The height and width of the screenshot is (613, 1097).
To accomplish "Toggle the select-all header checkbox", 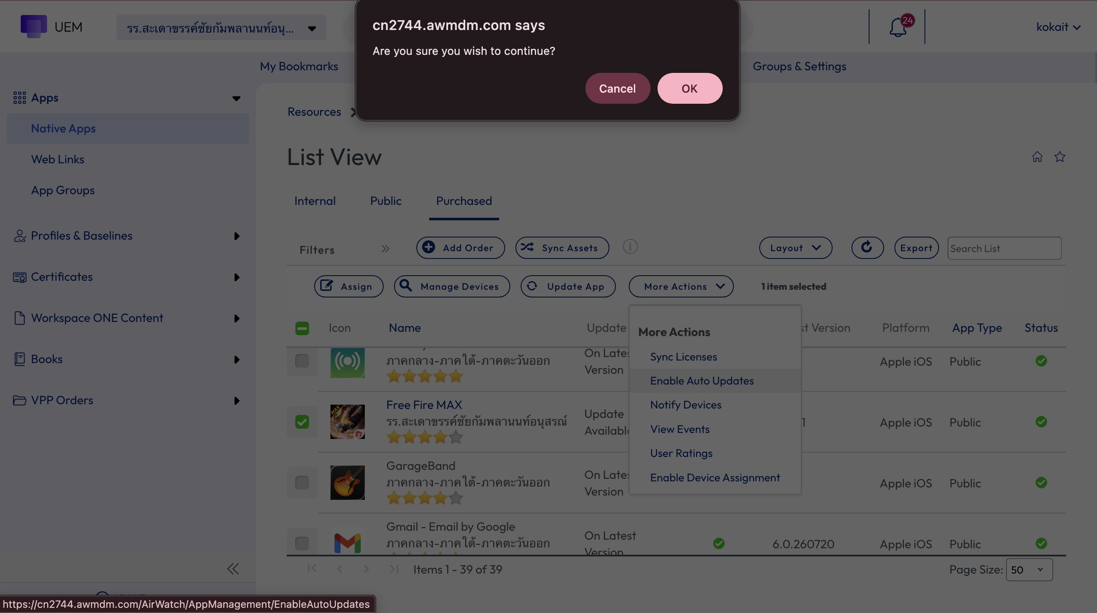I will click(x=302, y=328).
